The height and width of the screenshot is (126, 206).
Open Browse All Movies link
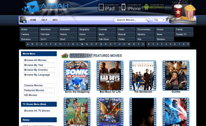pyautogui.click(x=39, y=60)
